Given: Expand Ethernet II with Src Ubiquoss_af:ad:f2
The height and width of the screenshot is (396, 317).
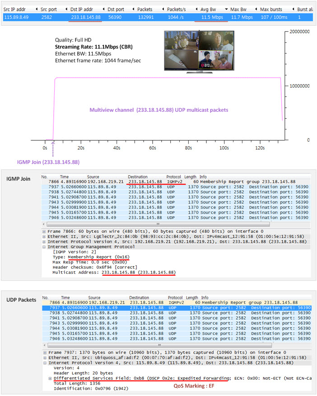Looking at the screenshot, I should pos(45,358).
